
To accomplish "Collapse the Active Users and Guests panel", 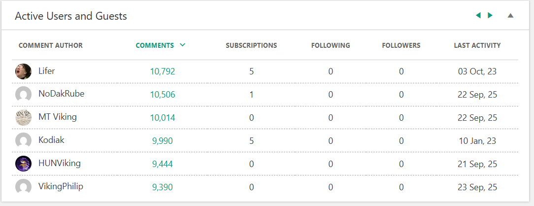I will click(510, 15).
